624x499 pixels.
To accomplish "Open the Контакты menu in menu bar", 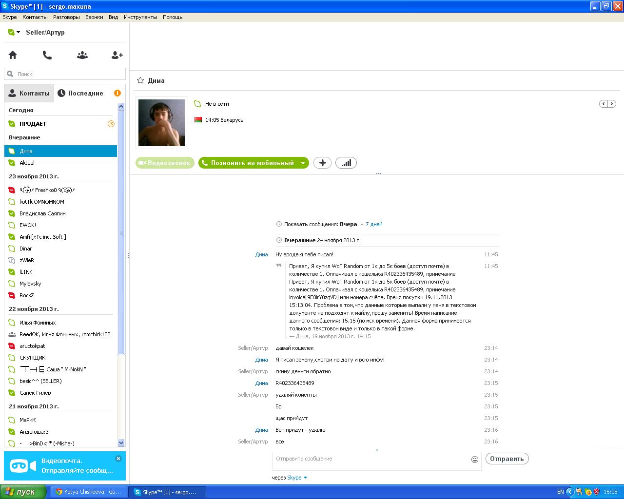I will [35, 17].
